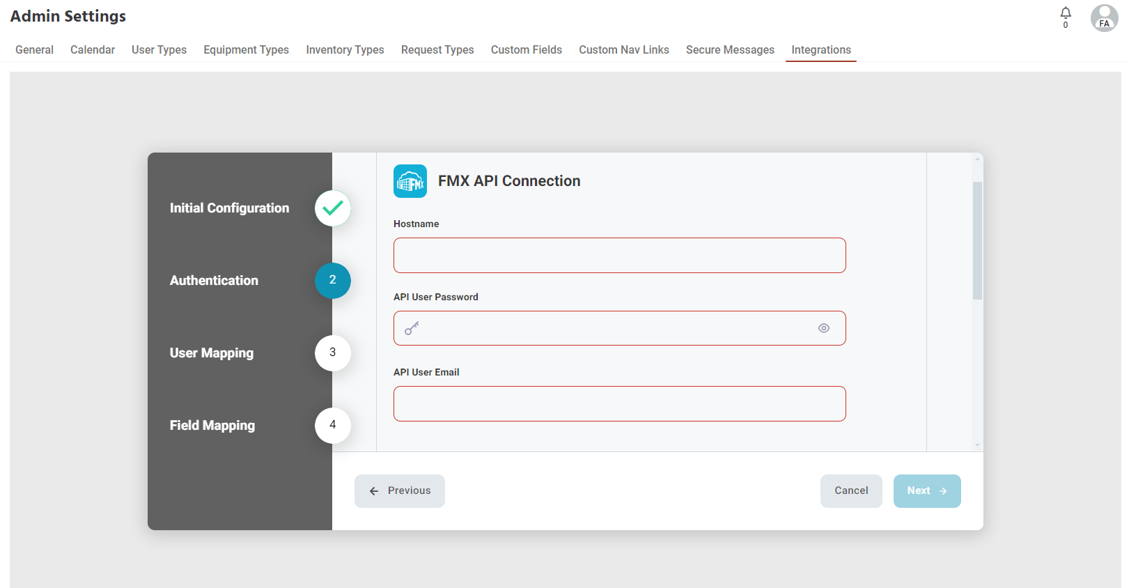Click the Authentication step label
Screen dimensions: 1129x588
(x=214, y=281)
